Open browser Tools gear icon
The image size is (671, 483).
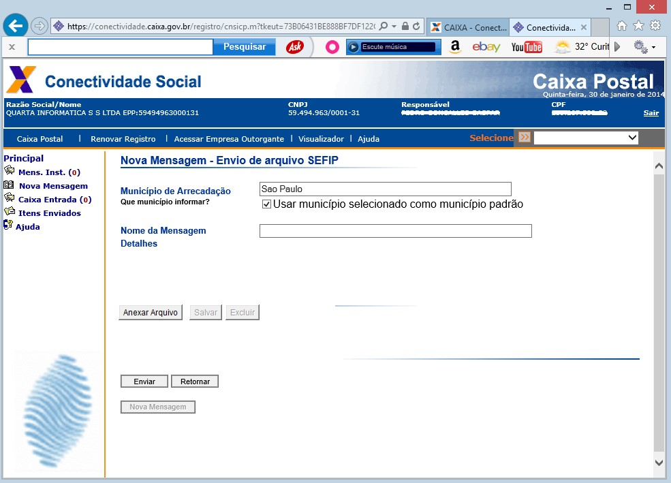pyautogui.click(x=655, y=26)
